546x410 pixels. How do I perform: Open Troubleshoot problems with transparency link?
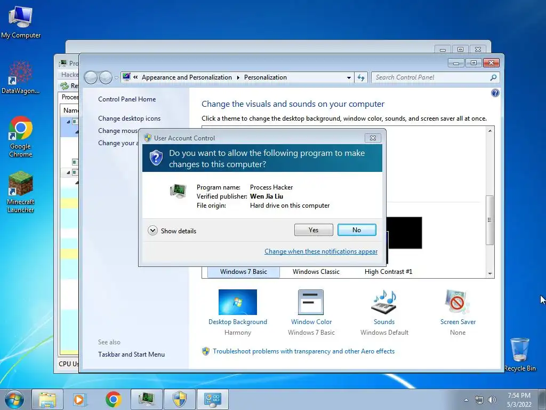point(303,351)
